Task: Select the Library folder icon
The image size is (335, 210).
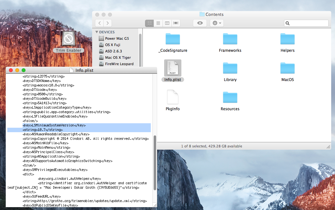Action: tap(230, 68)
